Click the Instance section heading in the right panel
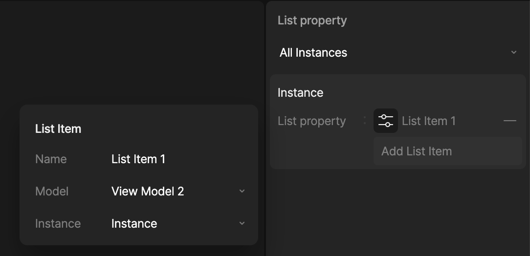Screen dimensions: 530x256 [300, 92]
